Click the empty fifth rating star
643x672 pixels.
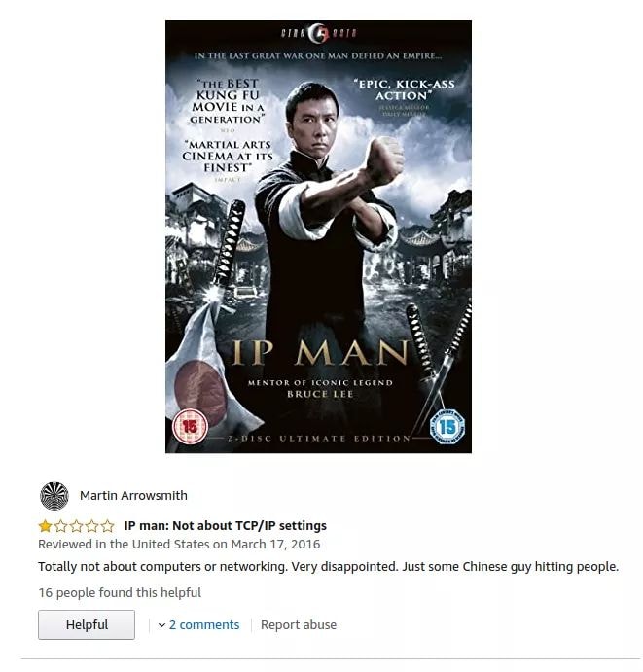point(108,526)
